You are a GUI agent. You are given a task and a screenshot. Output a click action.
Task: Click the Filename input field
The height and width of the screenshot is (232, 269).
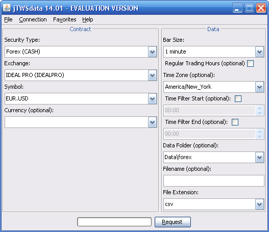tap(213, 181)
